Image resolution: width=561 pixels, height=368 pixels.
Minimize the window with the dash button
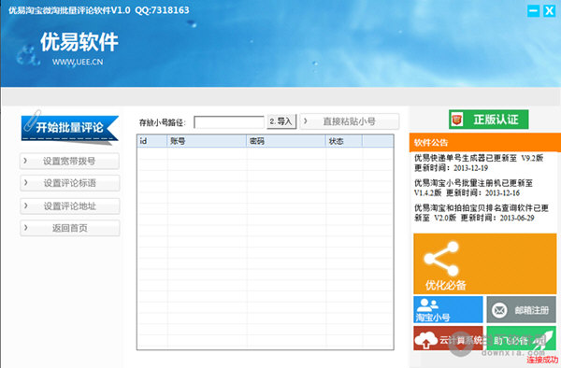533,10
